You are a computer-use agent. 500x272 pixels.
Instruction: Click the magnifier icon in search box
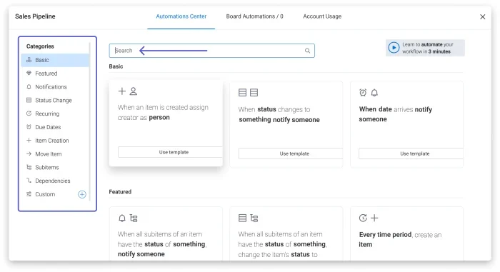point(307,51)
